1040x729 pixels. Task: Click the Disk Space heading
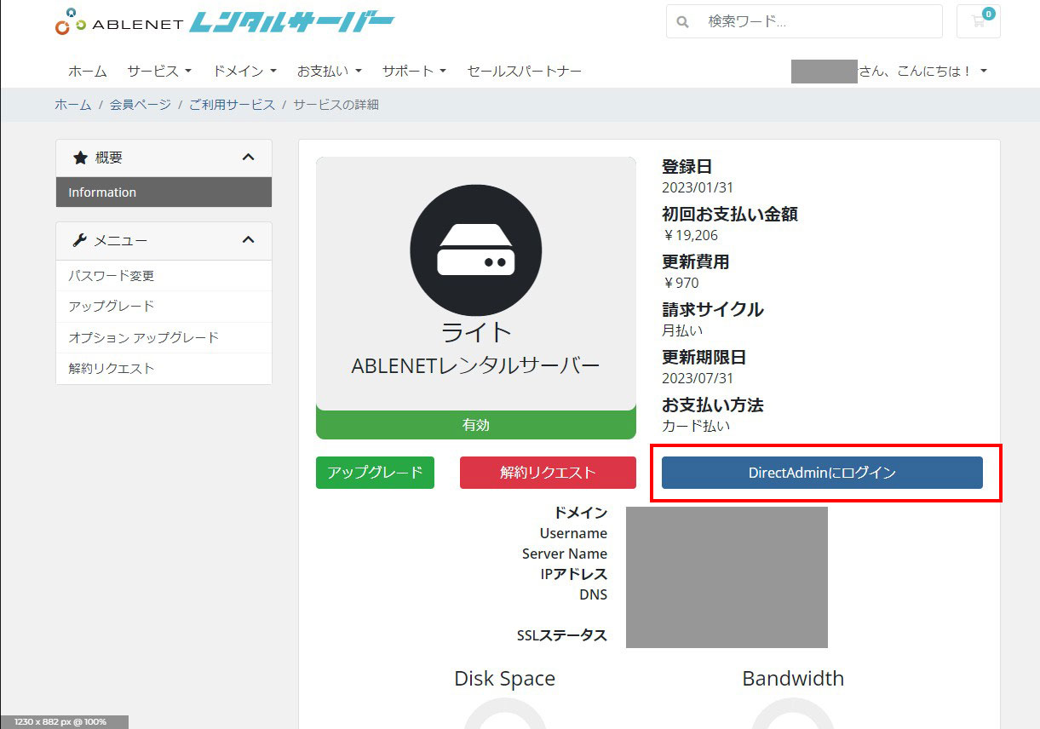504,679
